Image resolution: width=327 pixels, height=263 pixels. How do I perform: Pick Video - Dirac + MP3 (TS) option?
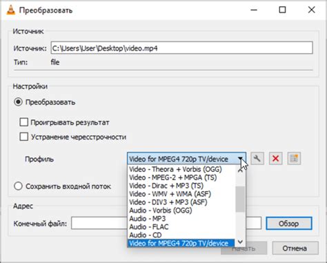pos(181,186)
